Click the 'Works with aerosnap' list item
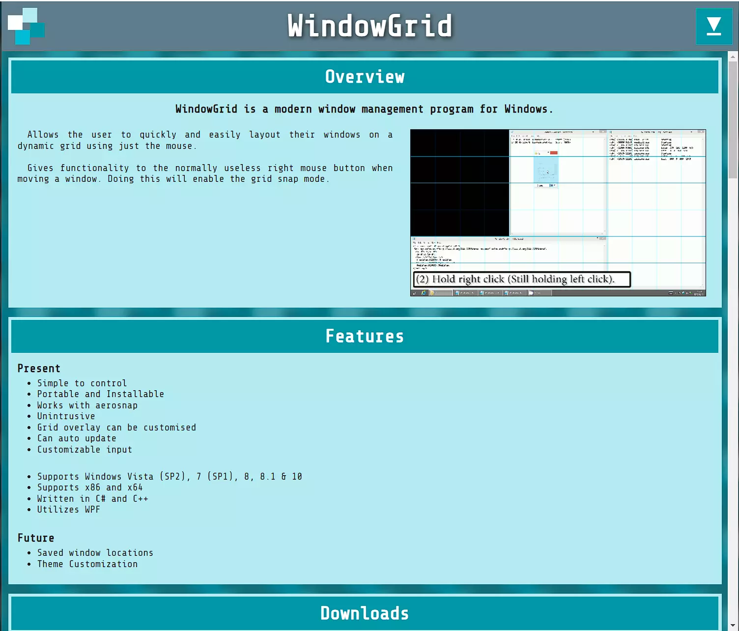 [87, 405]
